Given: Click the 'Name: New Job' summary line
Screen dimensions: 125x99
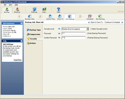Looking at the screenshot, I should click(x=9, y=27).
